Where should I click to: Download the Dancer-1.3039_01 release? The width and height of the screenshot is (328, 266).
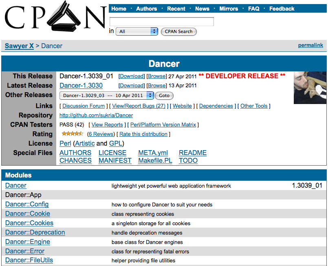132,76
